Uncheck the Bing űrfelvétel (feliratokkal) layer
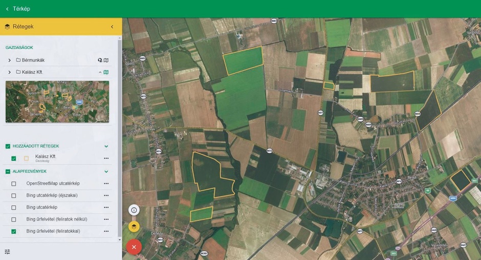Image resolution: width=481 pixels, height=260 pixels. [x=14, y=231]
